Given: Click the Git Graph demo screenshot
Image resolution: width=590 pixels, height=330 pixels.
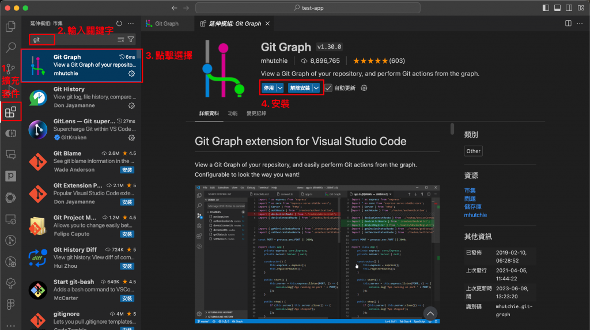Looking at the screenshot, I should click(x=317, y=254).
